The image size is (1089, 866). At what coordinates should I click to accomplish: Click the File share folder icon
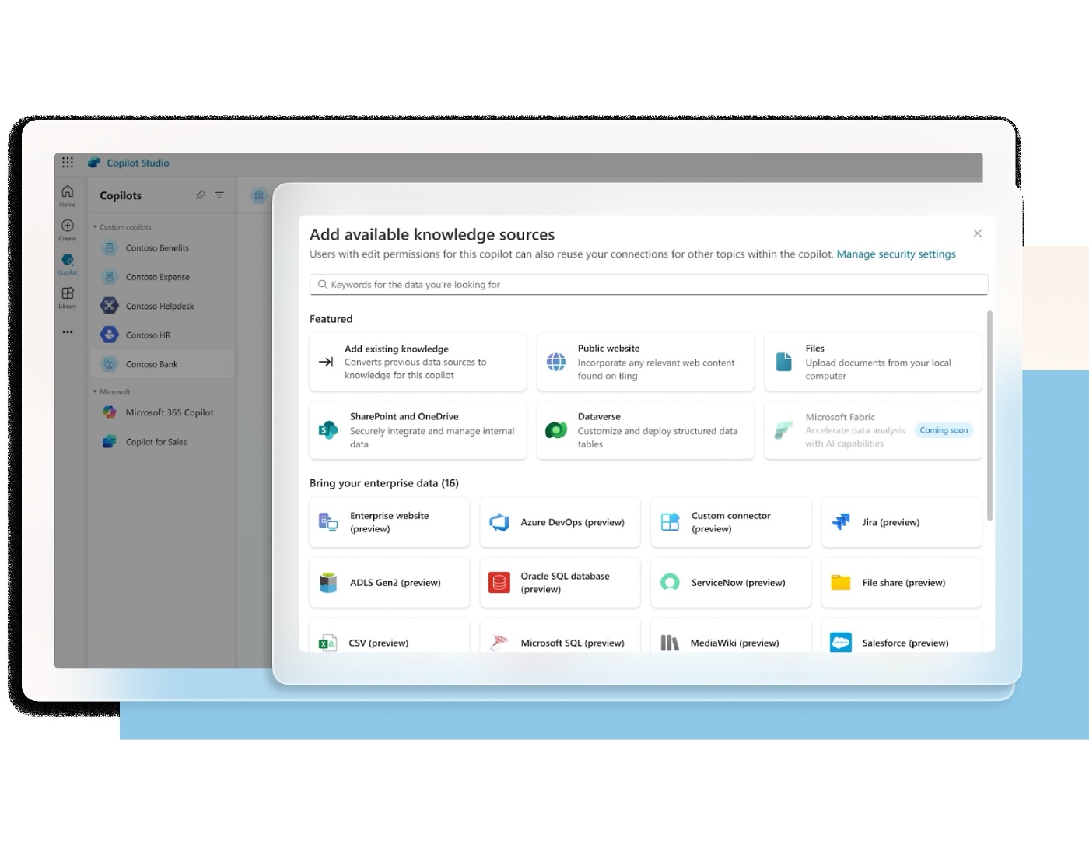[x=841, y=583]
